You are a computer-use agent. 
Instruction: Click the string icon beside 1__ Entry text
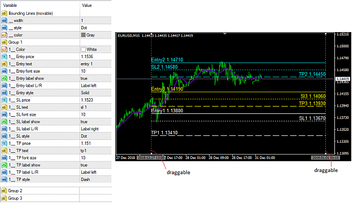click(x=5, y=64)
